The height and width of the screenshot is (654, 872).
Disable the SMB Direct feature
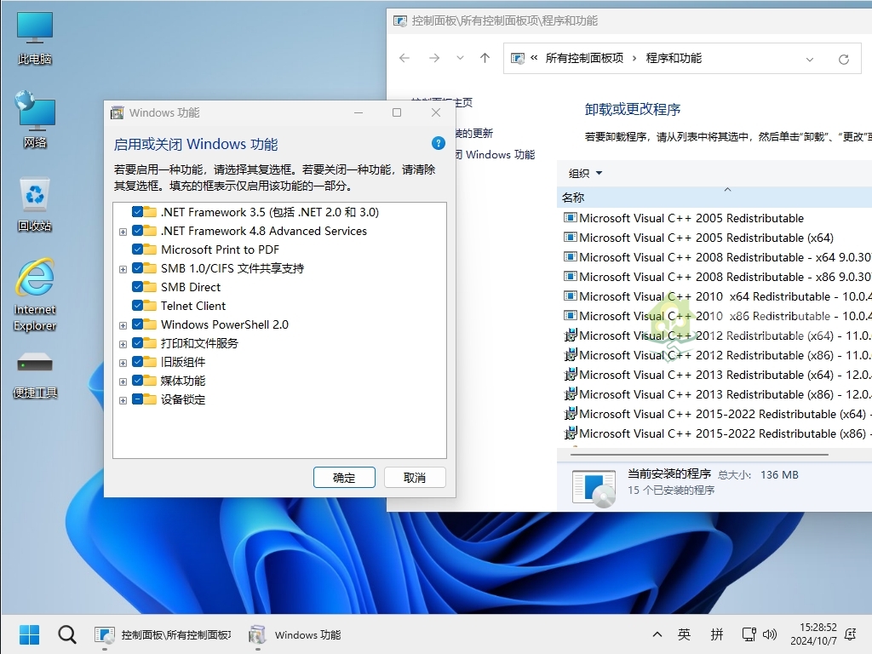coord(139,287)
